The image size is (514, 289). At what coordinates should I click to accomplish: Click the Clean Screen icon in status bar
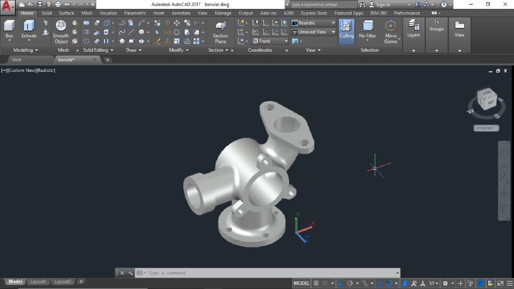point(500,283)
